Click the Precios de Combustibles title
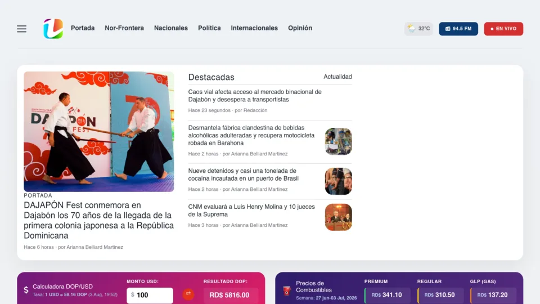540x304 pixels. (x=314, y=287)
